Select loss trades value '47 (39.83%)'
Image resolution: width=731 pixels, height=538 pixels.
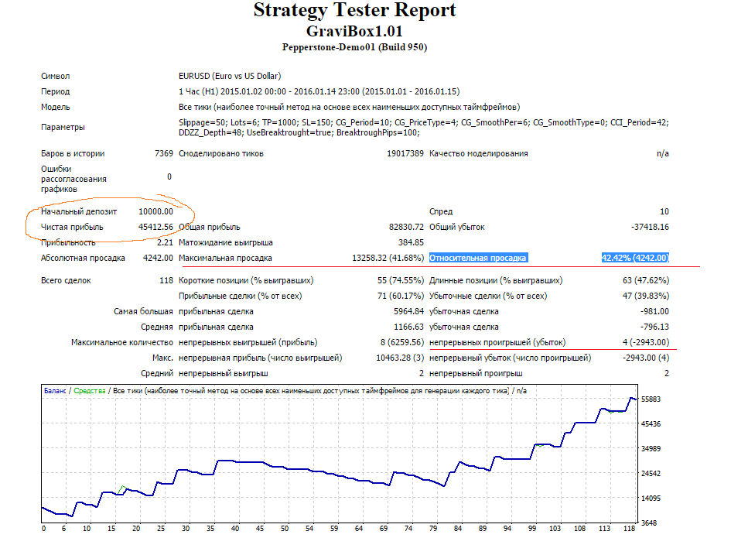(646, 296)
